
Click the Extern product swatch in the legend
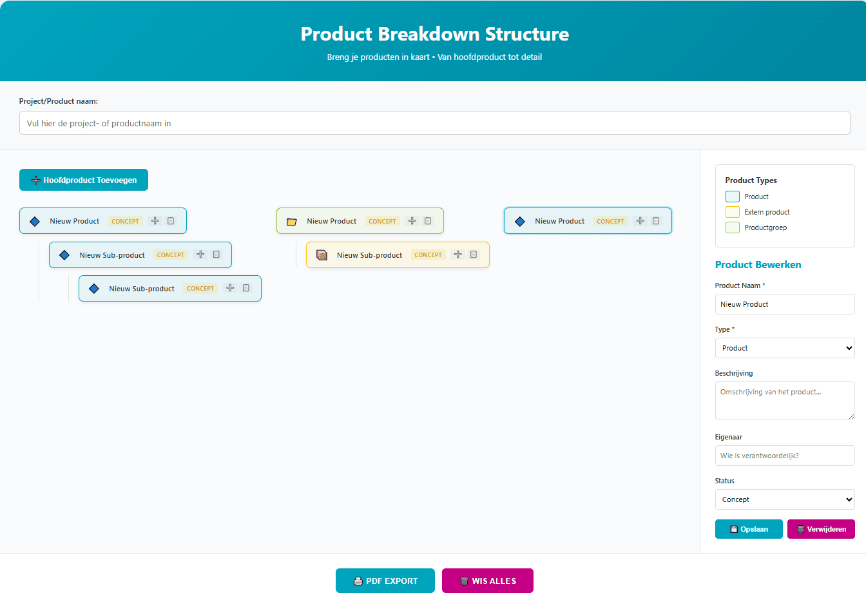pyautogui.click(x=733, y=211)
